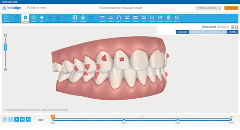Toggle the Staging checkbox
The width and height of the screenshot is (240, 130).
(x=219, y=27)
